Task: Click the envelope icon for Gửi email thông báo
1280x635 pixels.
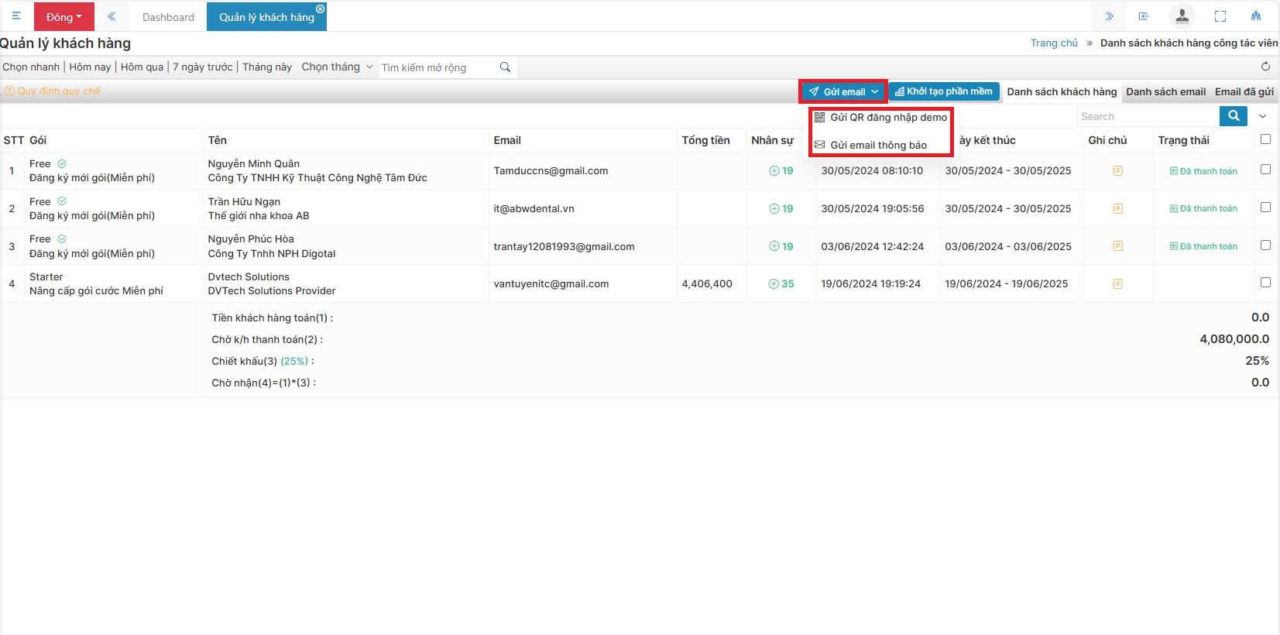Action: pyautogui.click(x=819, y=145)
